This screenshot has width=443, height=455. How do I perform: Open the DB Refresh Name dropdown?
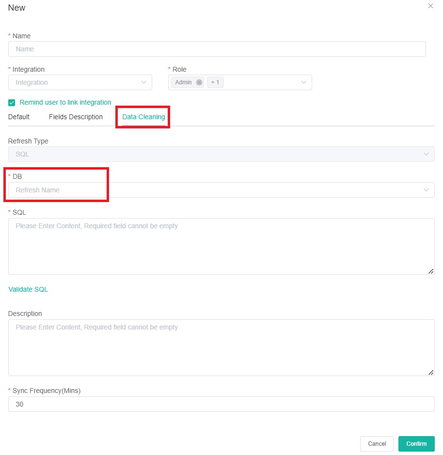click(x=221, y=190)
